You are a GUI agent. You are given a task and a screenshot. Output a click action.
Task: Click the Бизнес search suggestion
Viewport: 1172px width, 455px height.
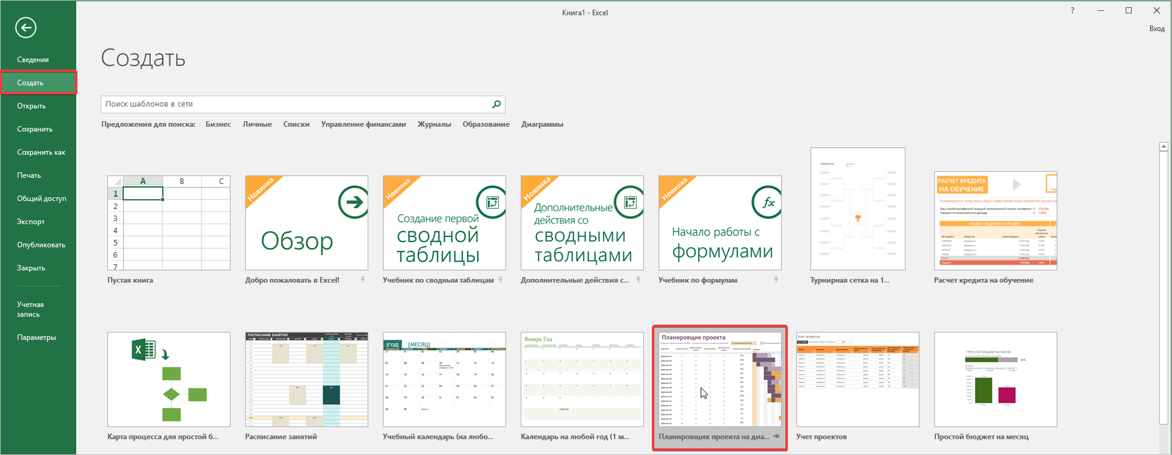coord(218,124)
